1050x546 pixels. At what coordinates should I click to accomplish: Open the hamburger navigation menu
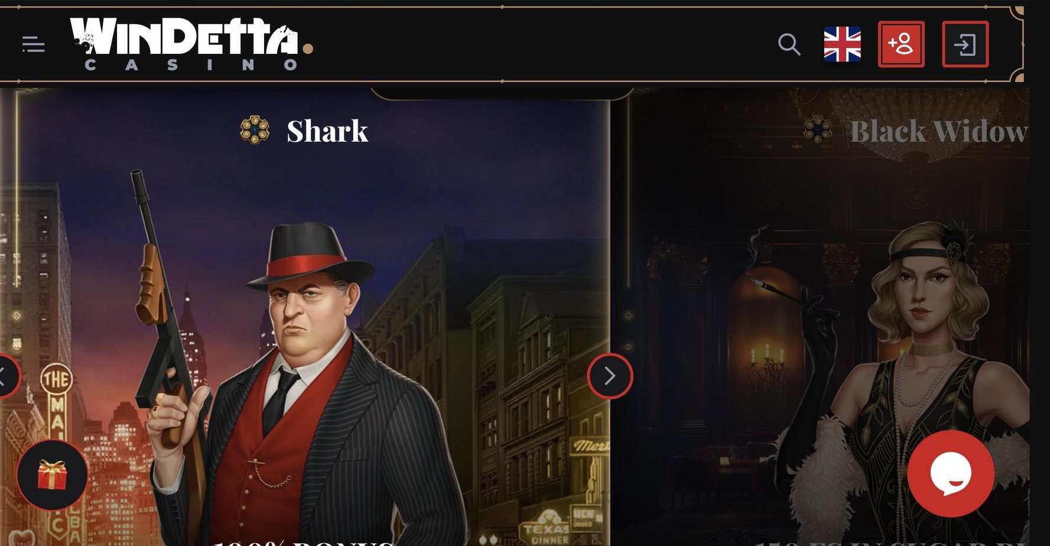pos(33,44)
